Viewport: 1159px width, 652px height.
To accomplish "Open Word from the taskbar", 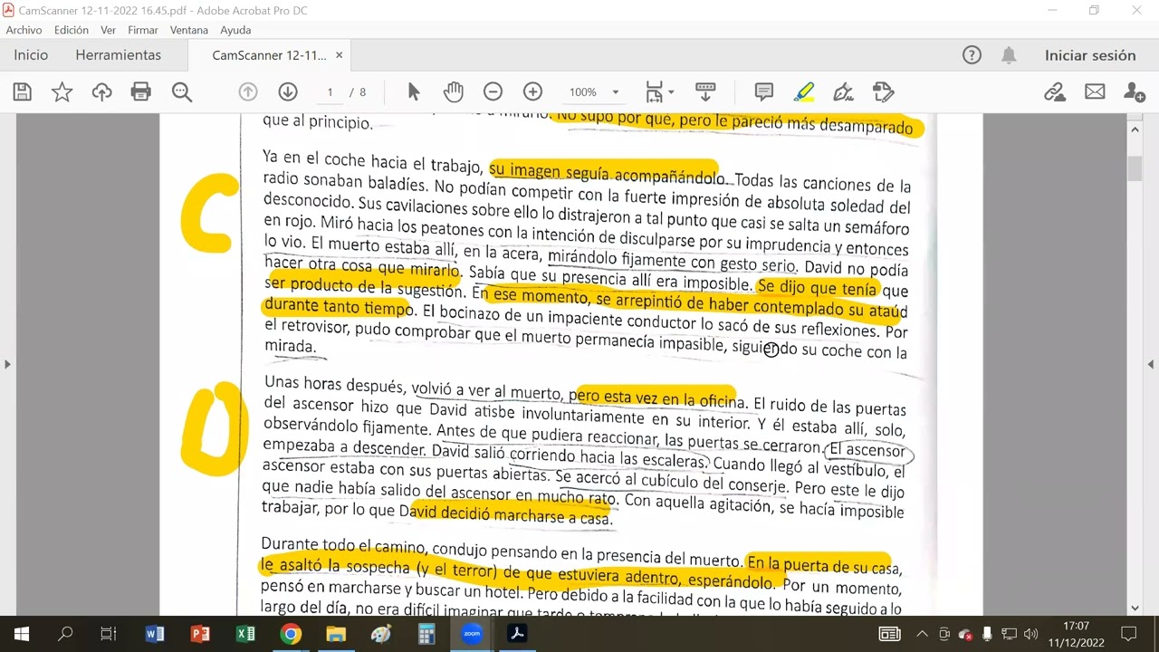I will (155, 634).
